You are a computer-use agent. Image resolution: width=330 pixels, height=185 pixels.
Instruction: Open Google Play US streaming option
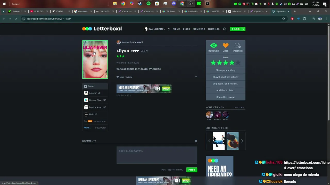pos(95,100)
